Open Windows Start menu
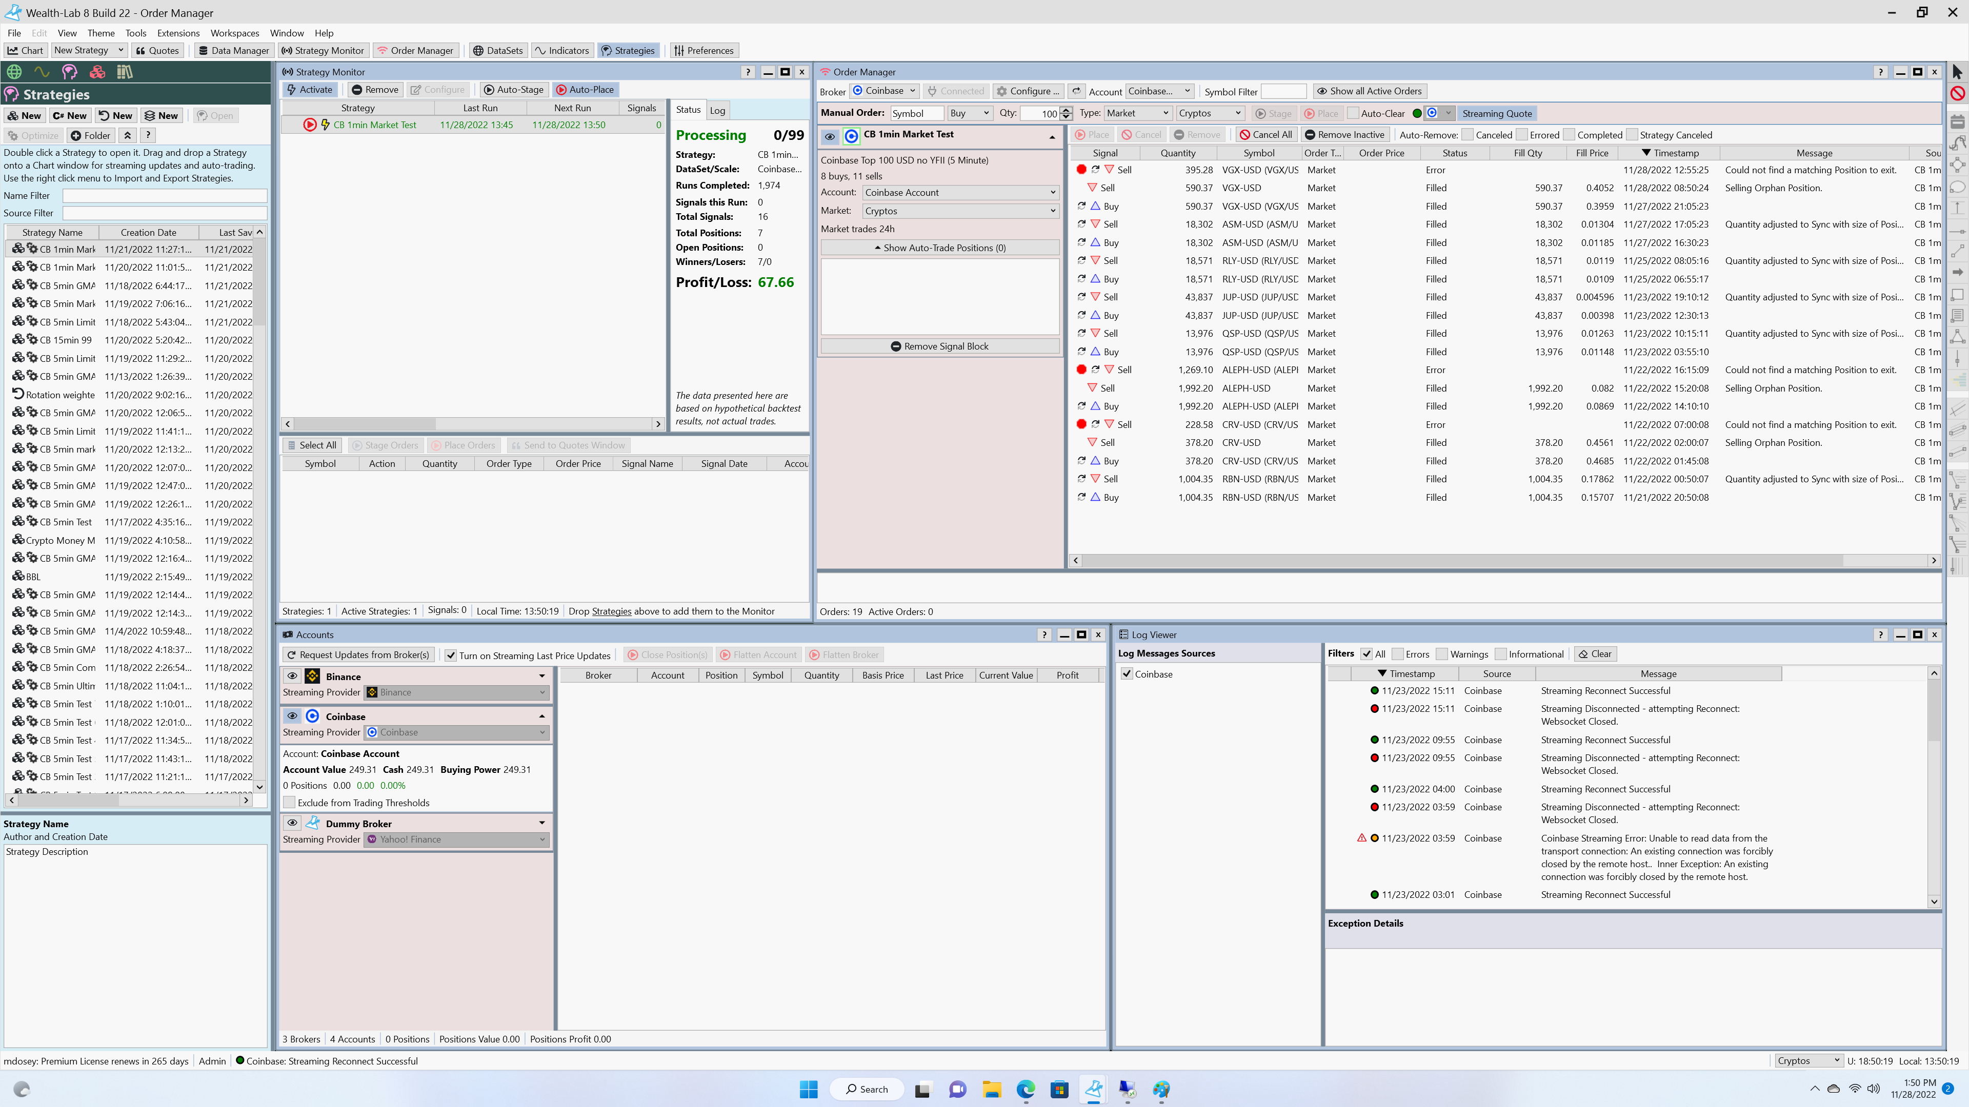This screenshot has height=1107, width=1969. pyautogui.click(x=809, y=1090)
